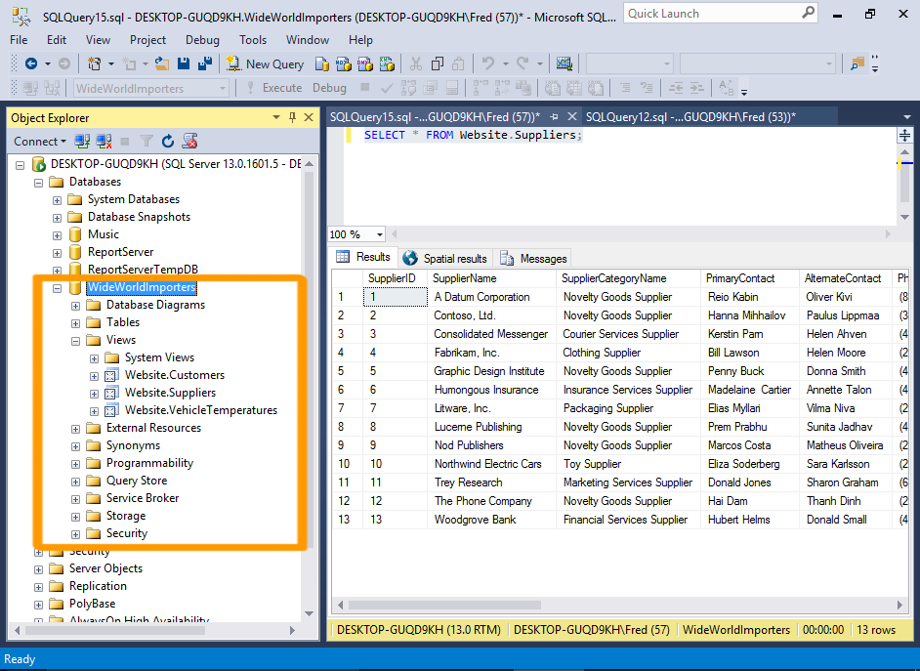Click the New Query toolbar button
This screenshot has width=920, height=671.
coord(266,63)
